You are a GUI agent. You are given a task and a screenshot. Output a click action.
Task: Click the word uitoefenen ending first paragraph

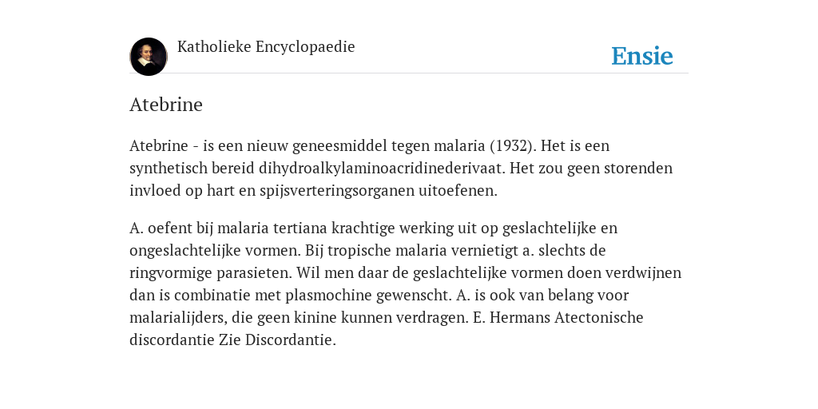[x=458, y=191]
